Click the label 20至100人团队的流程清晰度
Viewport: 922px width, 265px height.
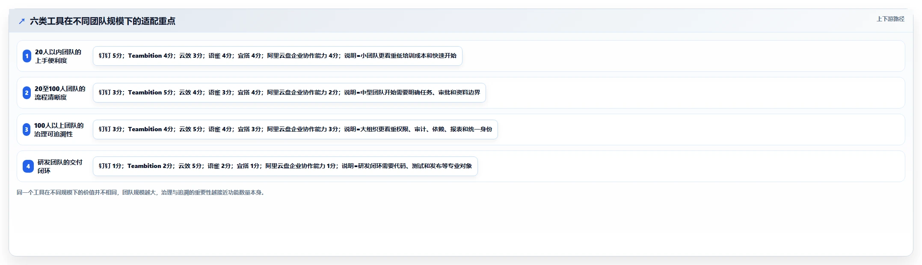(60, 93)
